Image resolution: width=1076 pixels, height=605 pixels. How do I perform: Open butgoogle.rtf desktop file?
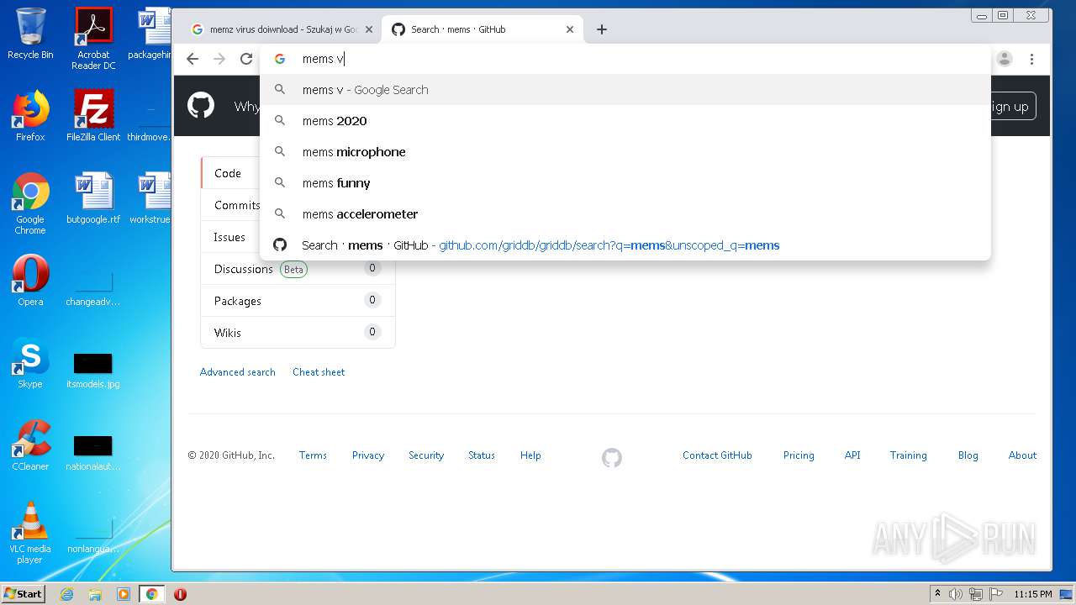pyautogui.click(x=93, y=199)
